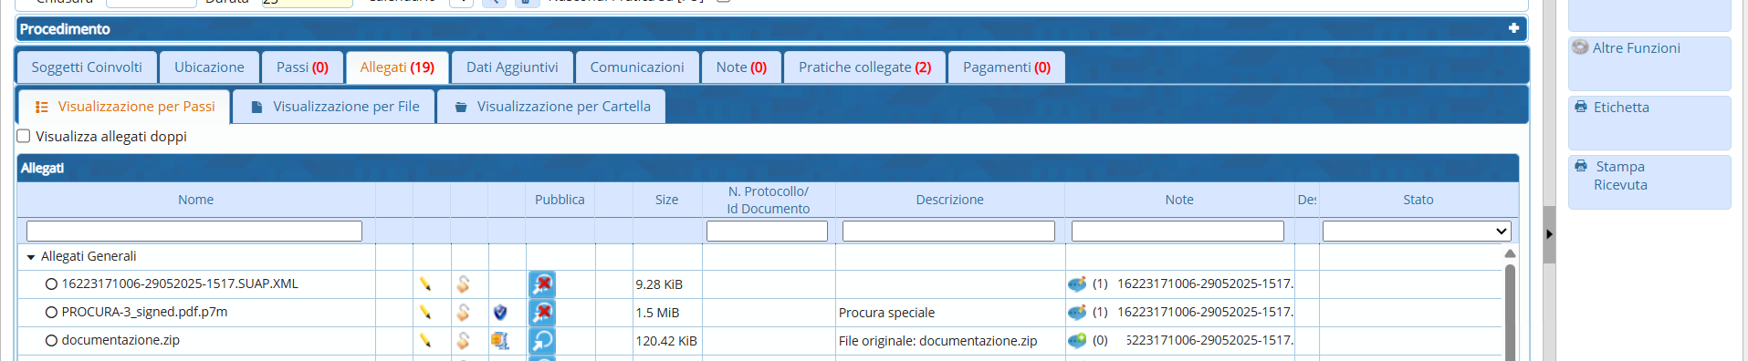Click note icon in documentazione.zip row
The image size is (1748, 361).
(x=1077, y=341)
